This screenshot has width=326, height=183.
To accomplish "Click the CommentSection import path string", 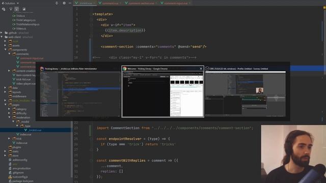I will pyautogui.click(x=202, y=128).
